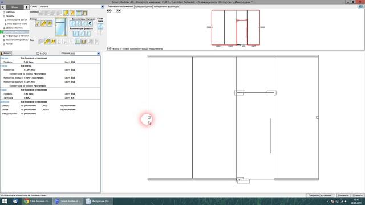
Task: Open Дверные проемы item in the menu tree
Action: [x=14, y=28]
